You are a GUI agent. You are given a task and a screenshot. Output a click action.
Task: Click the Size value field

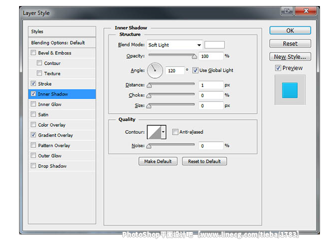[x=211, y=106]
